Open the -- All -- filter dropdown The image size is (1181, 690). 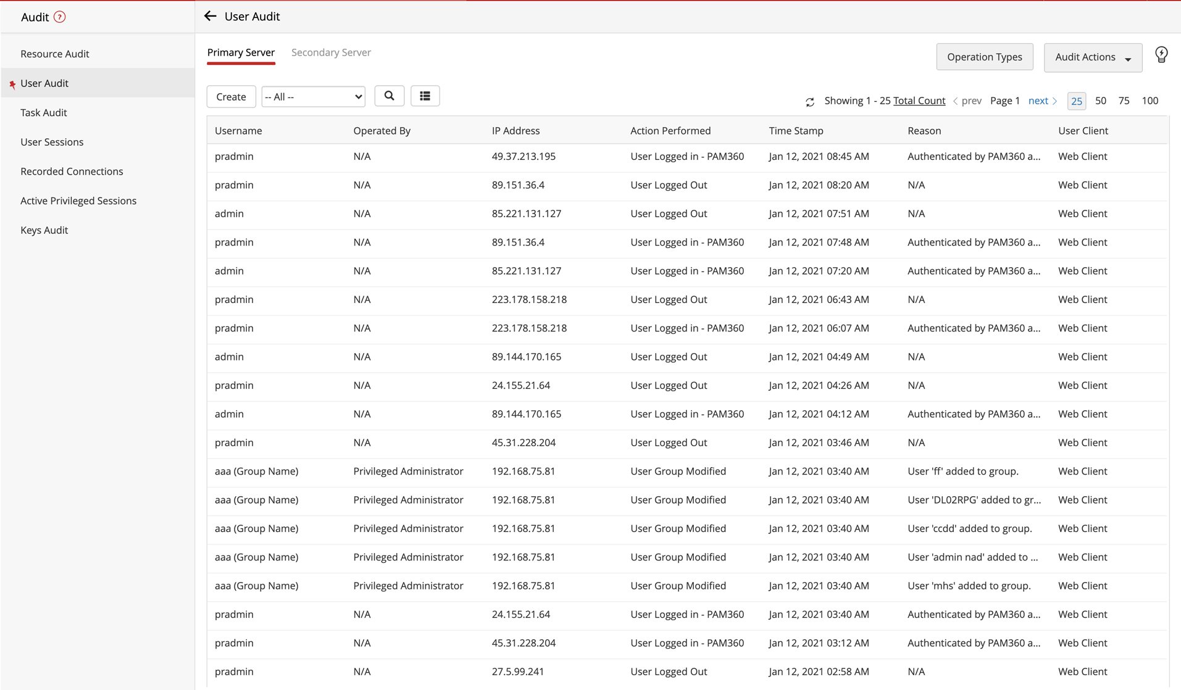313,97
